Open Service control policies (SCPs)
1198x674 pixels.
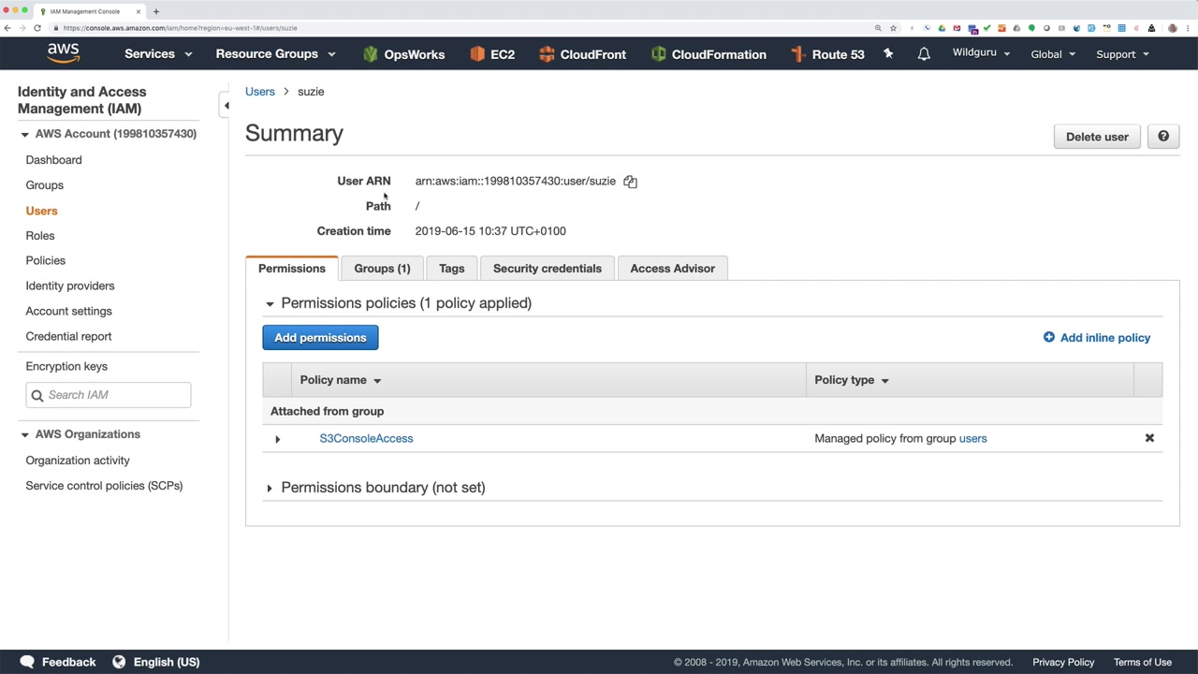(104, 486)
